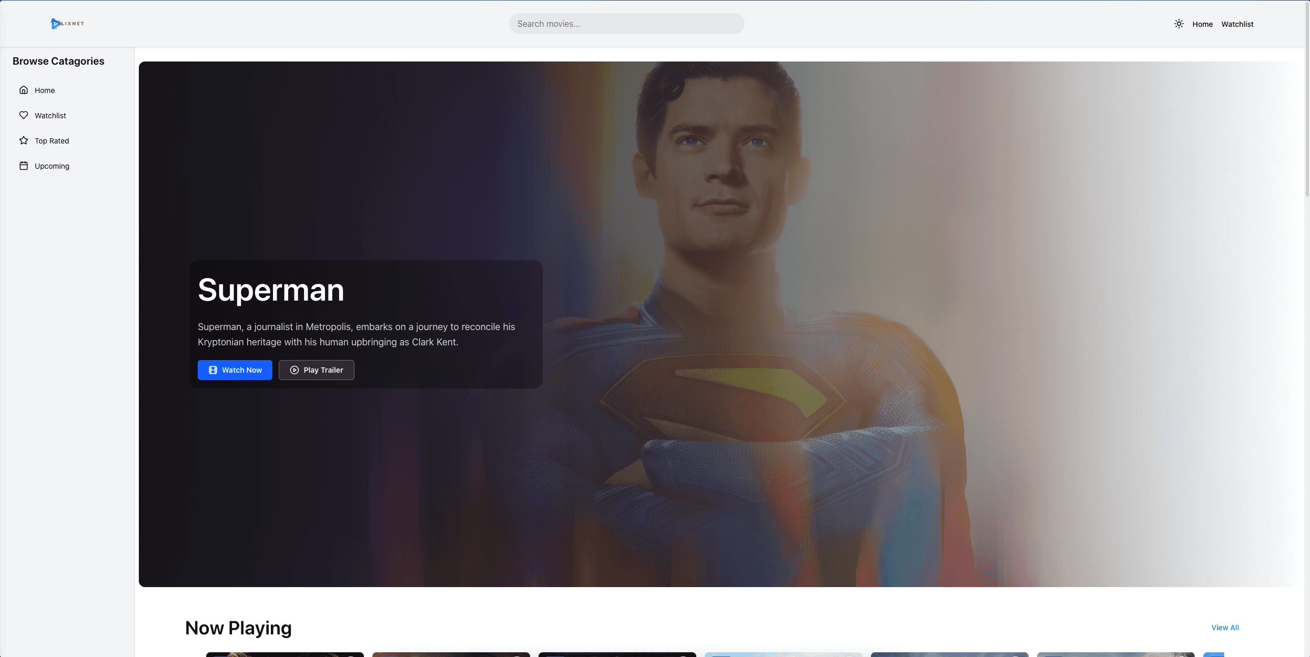Image resolution: width=1310 pixels, height=657 pixels.
Task: Click the heart icon on the first Now Playing card
Action: click(x=351, y=655)
